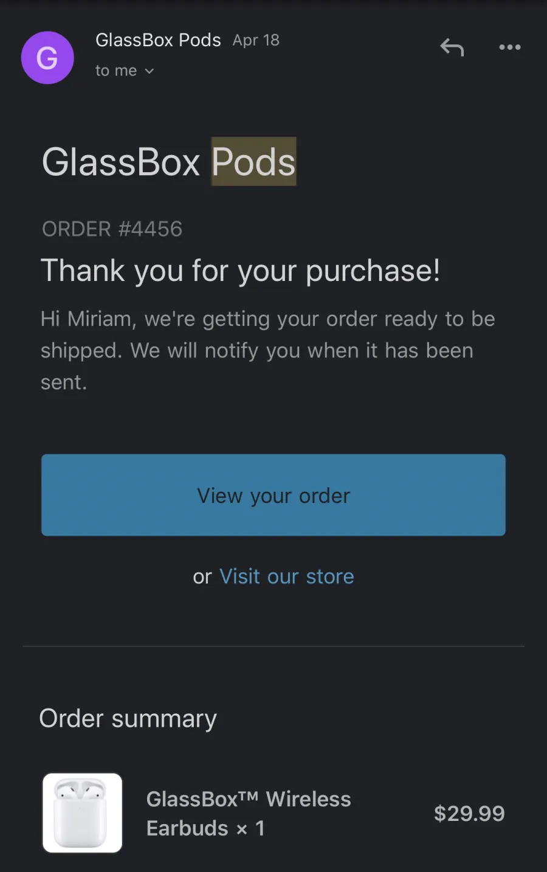
Task: Tap the word "or" before the store link
Action: click(x=202, y=576)
